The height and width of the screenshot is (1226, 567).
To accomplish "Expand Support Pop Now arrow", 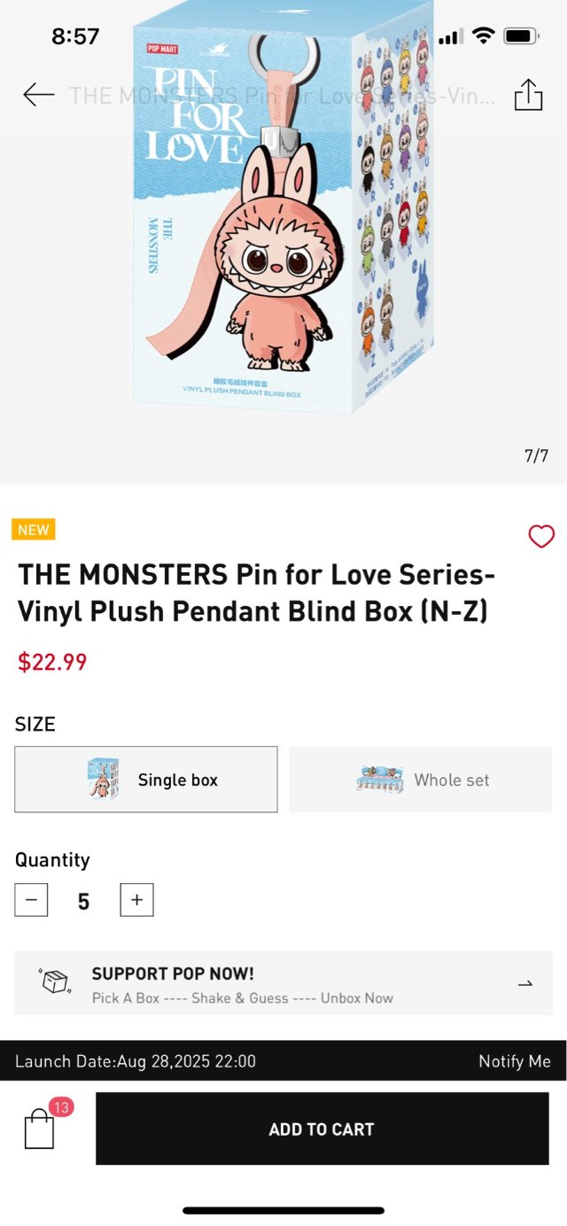I will point(525,983).
